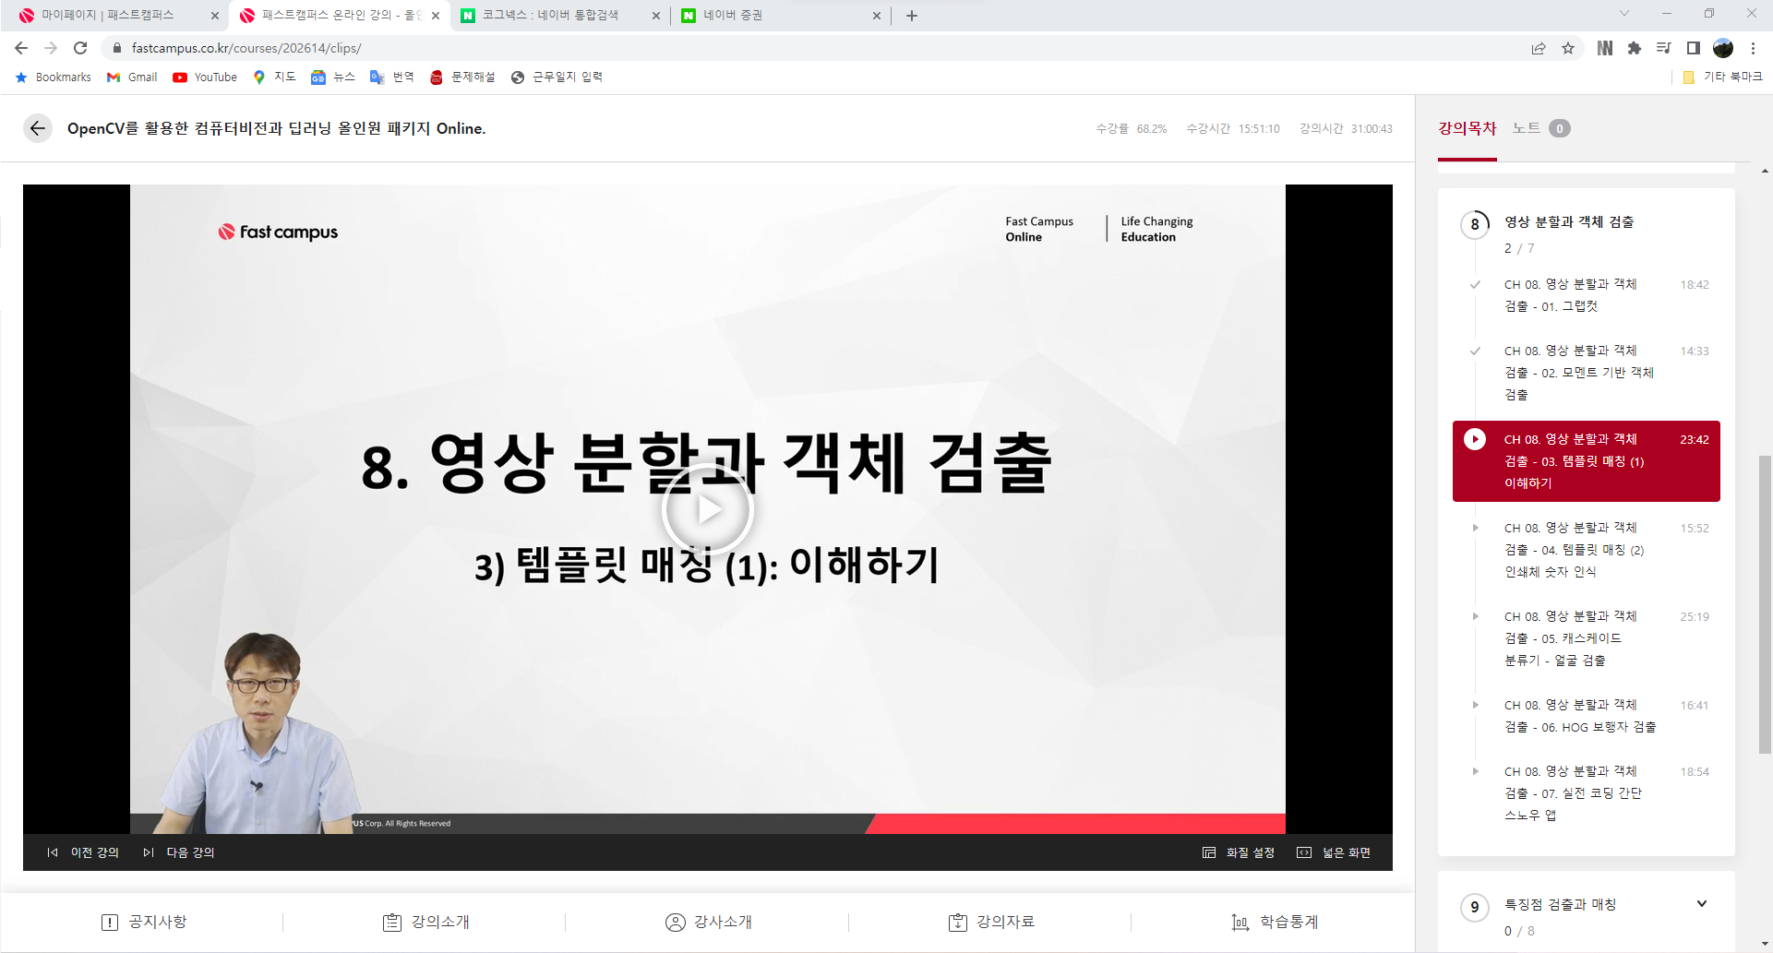The image size is (1773, 953).
Task: Open the 근무일지 입력 bookmark
Action: tap(557, 77)
